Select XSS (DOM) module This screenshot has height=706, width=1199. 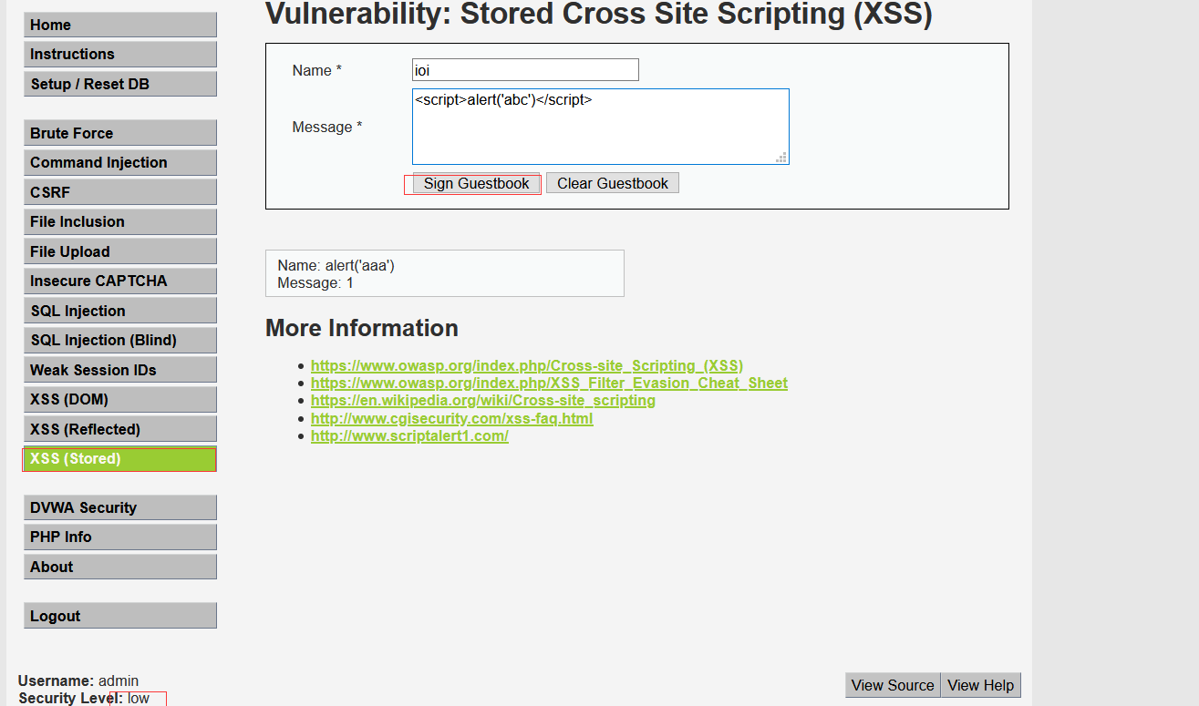pos(120,399)
